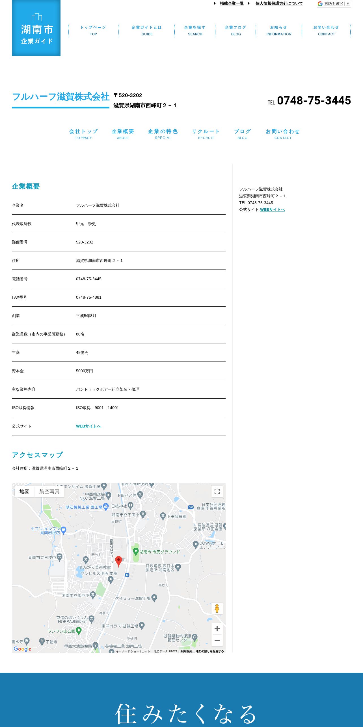Click the Street View pegman icon
Viewport: 363px width, 727px height.
[217, 608]
